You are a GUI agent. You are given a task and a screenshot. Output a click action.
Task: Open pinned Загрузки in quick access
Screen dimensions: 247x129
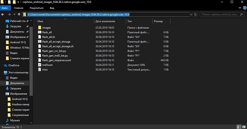click(x=16, y=27)
